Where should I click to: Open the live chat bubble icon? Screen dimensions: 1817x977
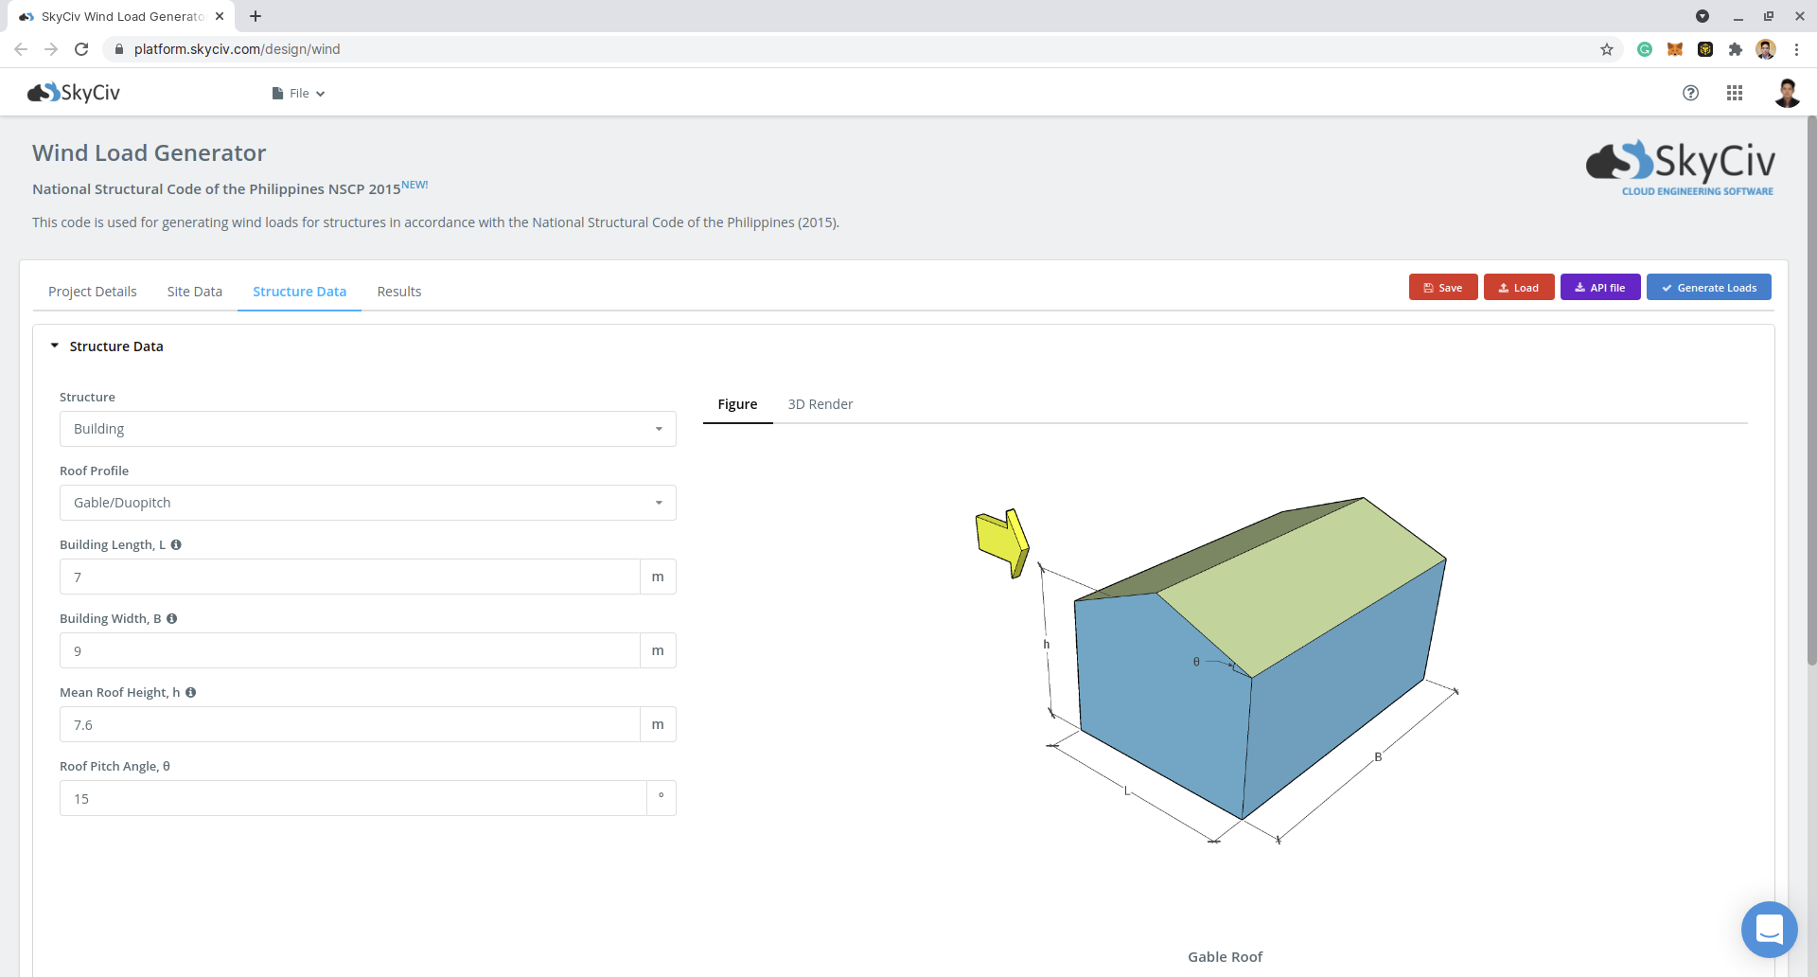coord(1769,929)
